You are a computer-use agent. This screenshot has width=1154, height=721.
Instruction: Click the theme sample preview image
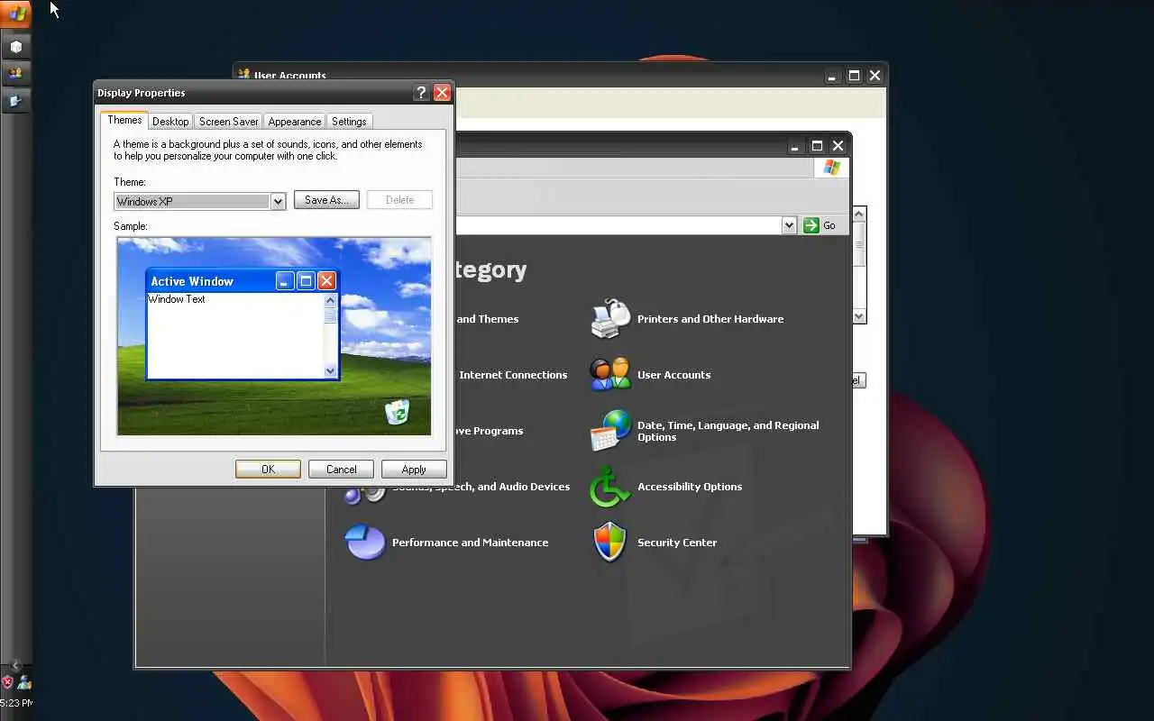coord(274,336)
